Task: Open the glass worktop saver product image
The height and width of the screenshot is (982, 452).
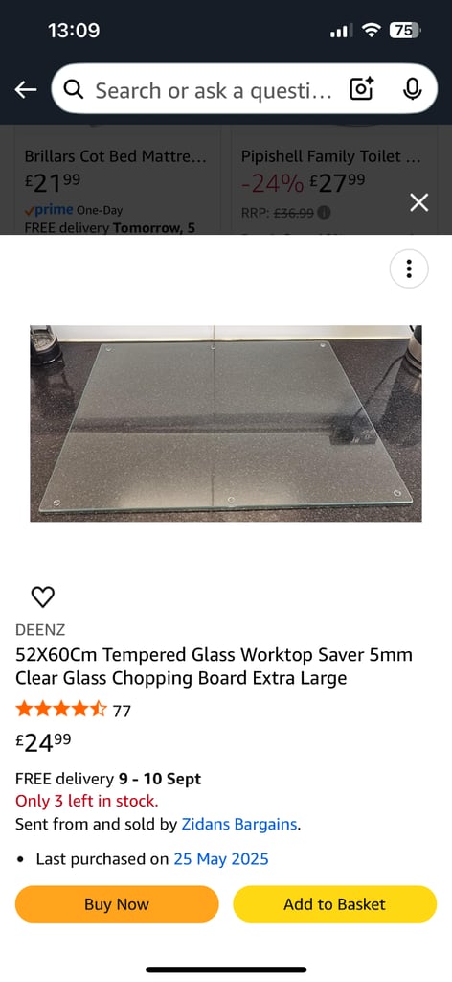Action: 226,423
